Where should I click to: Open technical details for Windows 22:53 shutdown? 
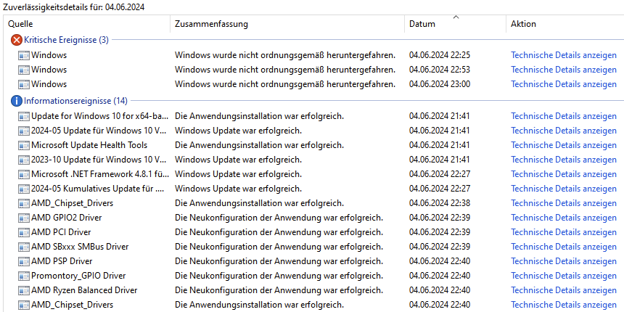coord(564,70)
